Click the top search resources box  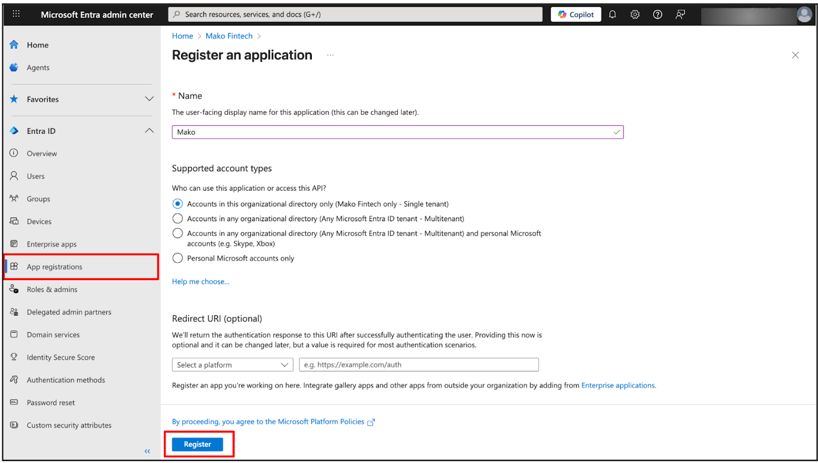(x=355, y=14)
